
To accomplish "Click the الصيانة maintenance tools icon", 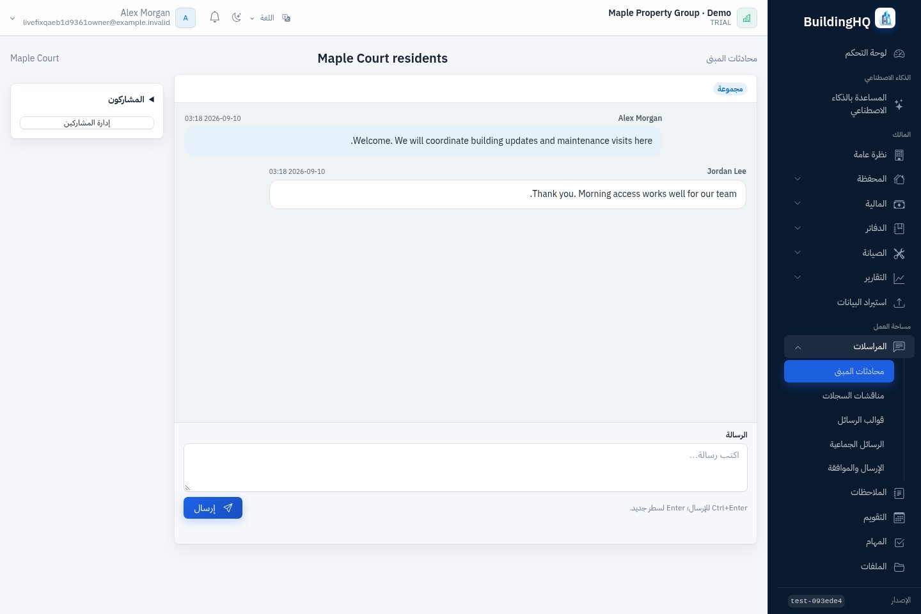I will pos(899,253).
